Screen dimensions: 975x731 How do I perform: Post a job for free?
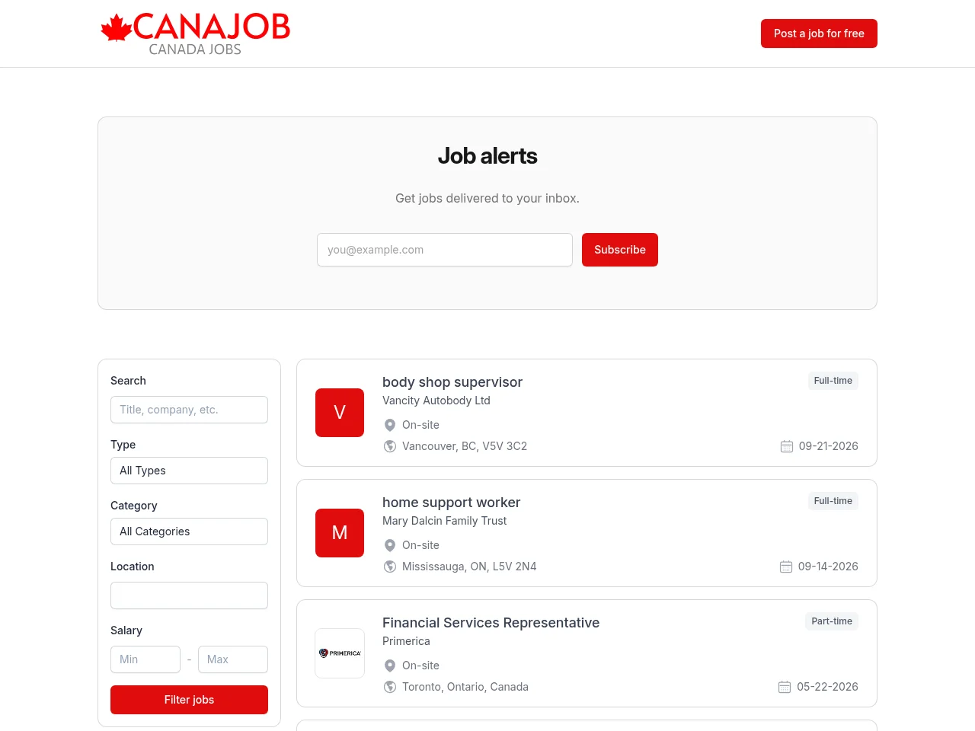[x=819, y=34]
